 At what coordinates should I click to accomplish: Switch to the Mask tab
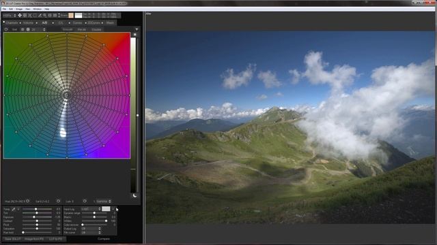(110, 22)
